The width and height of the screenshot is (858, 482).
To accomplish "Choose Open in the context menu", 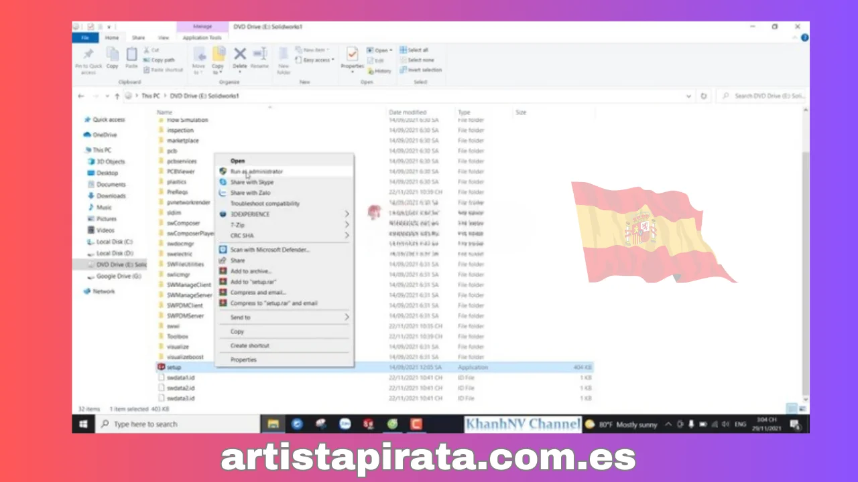I will click(284, 161).
